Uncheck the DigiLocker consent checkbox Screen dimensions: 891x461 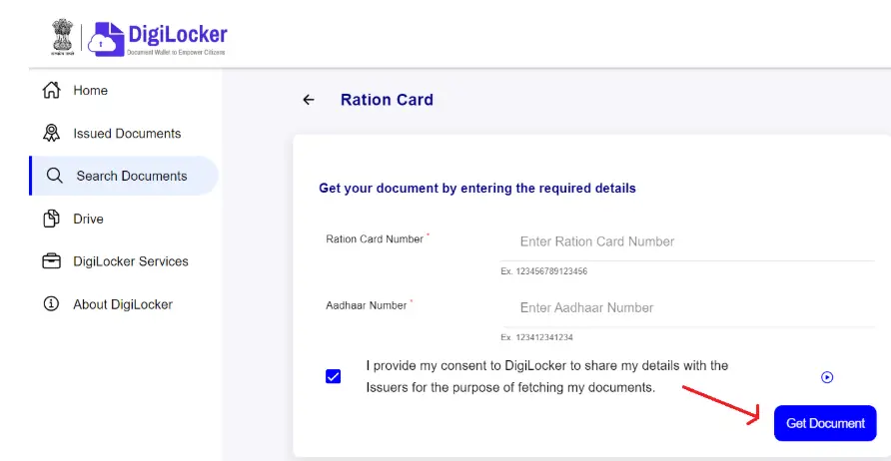coord(334,376)
